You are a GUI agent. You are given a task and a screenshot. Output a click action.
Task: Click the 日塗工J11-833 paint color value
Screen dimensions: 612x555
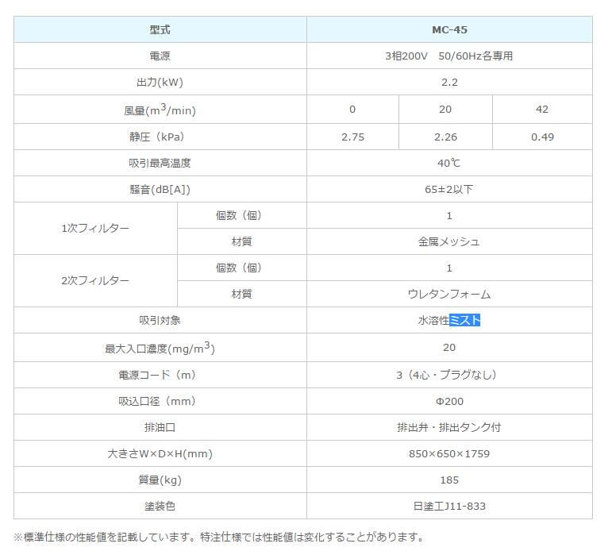point(449,506)
